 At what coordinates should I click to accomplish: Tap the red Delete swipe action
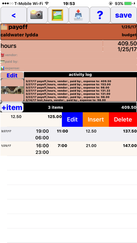coord(123,119)
